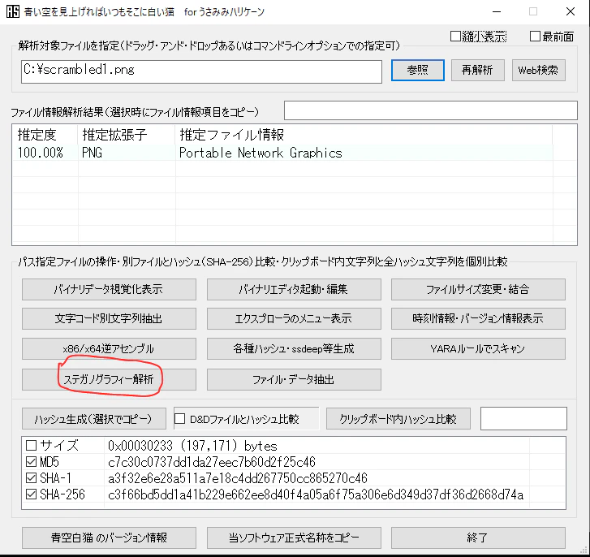Select the SHA-1 hash value a3f32e6e…
The height and width of the screenshot is (557, 590).
click(238, 478)
